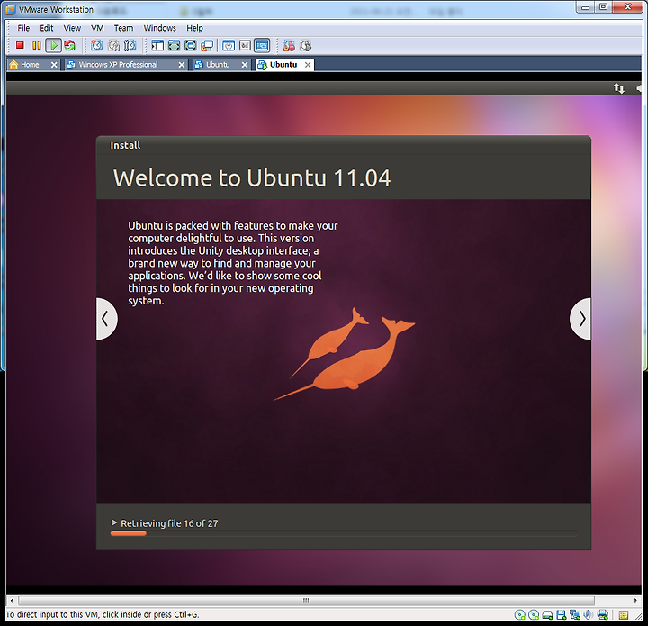This screenshot has width=648, height=626.
Task: Open the Help menu
Action: click(194, 28)
